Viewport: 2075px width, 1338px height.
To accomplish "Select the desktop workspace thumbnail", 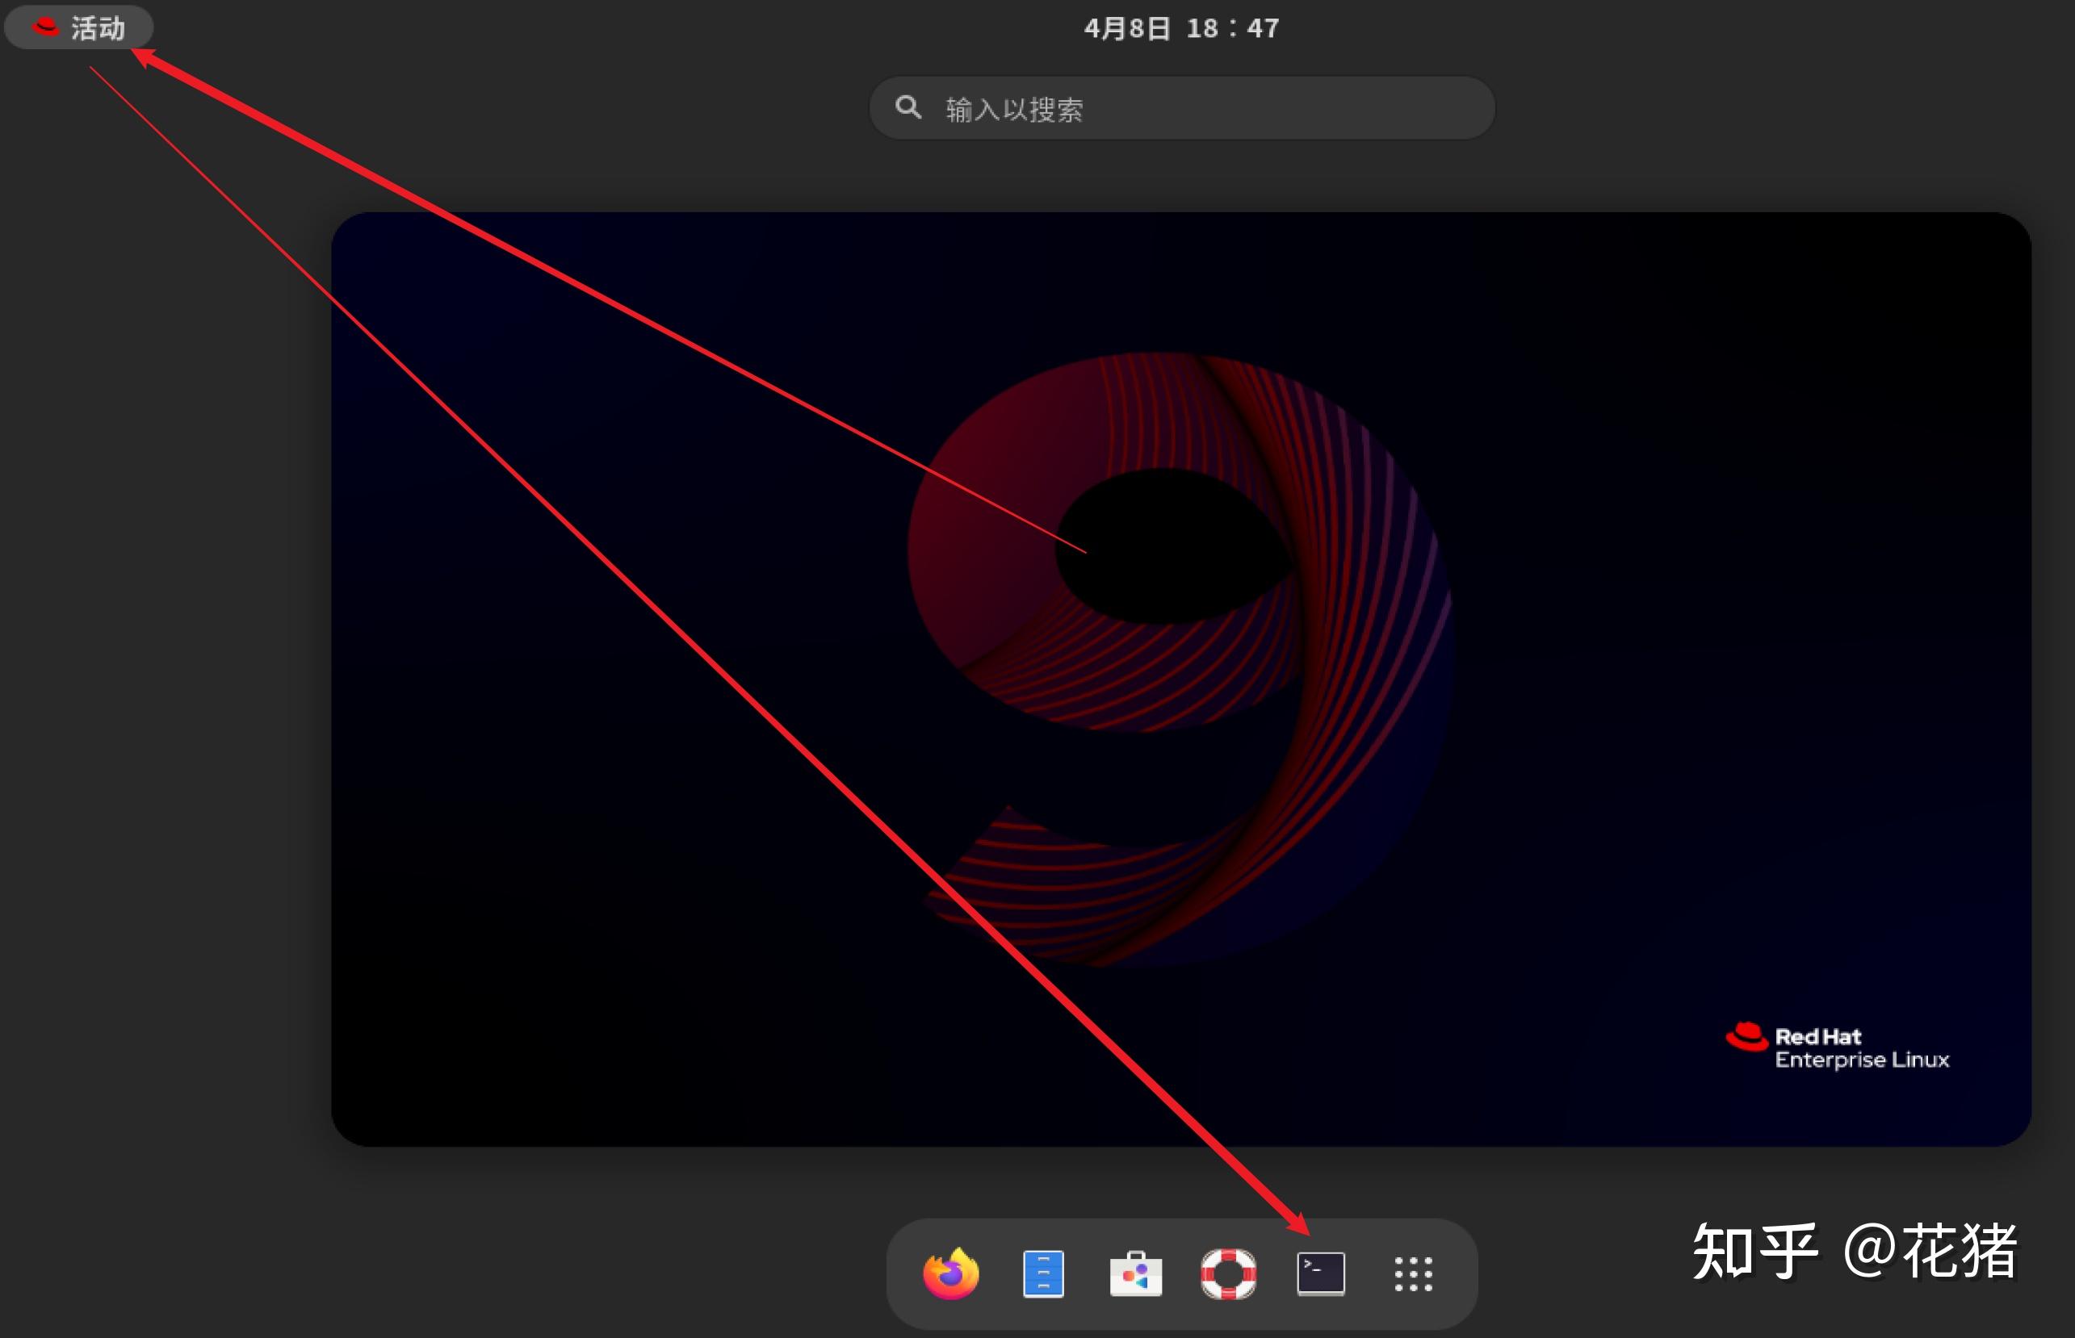I will tap(1180, 679).
